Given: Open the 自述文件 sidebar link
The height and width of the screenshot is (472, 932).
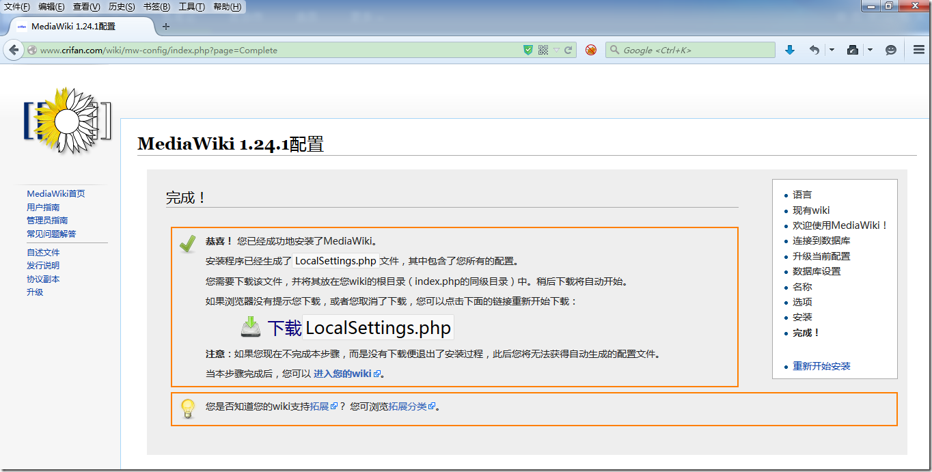Looking at the screenshot, I should pos(43,252).
